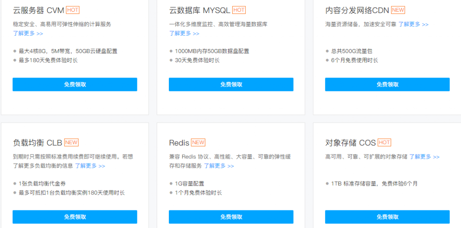461x228 pixels.
Task: Click text 最多可抵扣1台负载均衡实例180天使用时长
Action: point(72,193)
